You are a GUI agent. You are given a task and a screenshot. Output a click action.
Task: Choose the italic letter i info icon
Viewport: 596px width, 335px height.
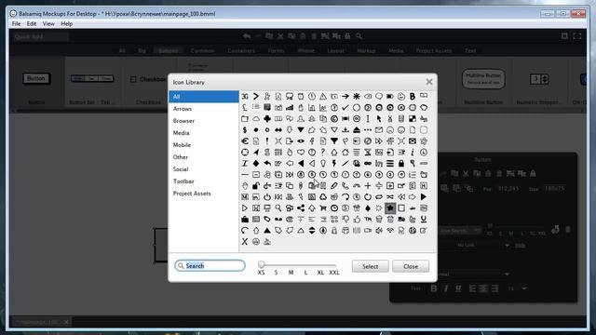click(x=412, y=153)
